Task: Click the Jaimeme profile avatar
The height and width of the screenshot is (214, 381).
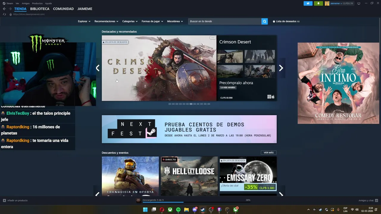Action: pos(327,3)
